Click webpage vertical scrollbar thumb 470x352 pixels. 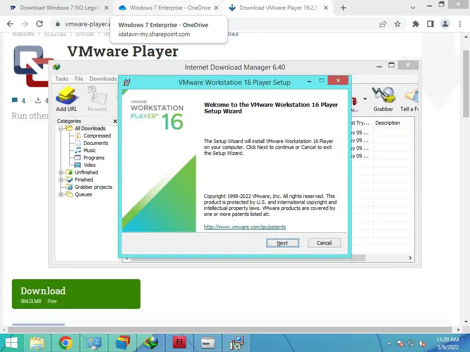[466, 84]
